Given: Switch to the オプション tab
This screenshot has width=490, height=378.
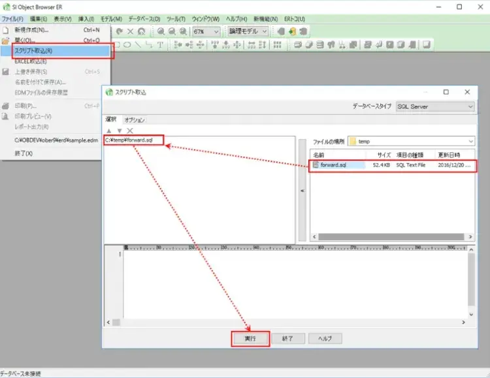Looking at the screenshot, I should point(135,120).
